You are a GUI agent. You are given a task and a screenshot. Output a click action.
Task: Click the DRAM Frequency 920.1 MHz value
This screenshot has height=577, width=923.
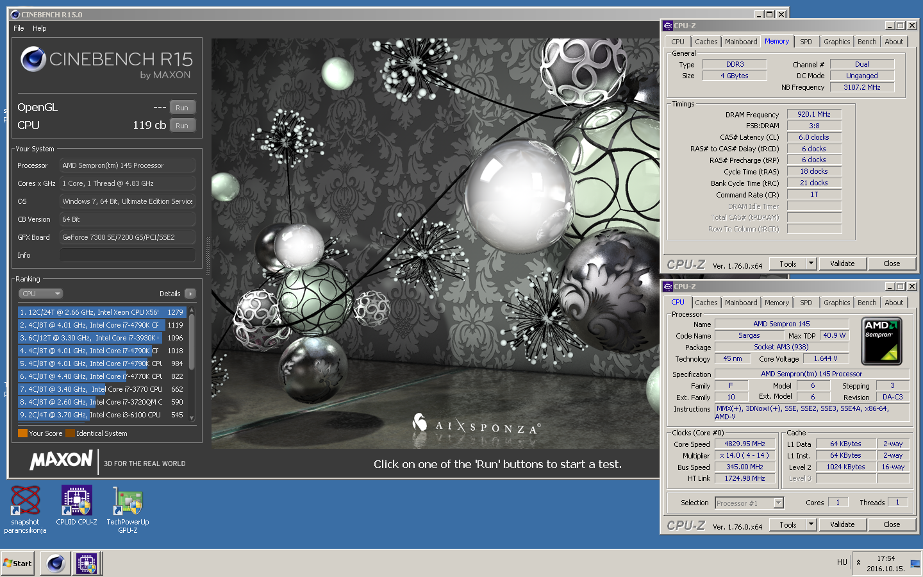coord(814,114)
